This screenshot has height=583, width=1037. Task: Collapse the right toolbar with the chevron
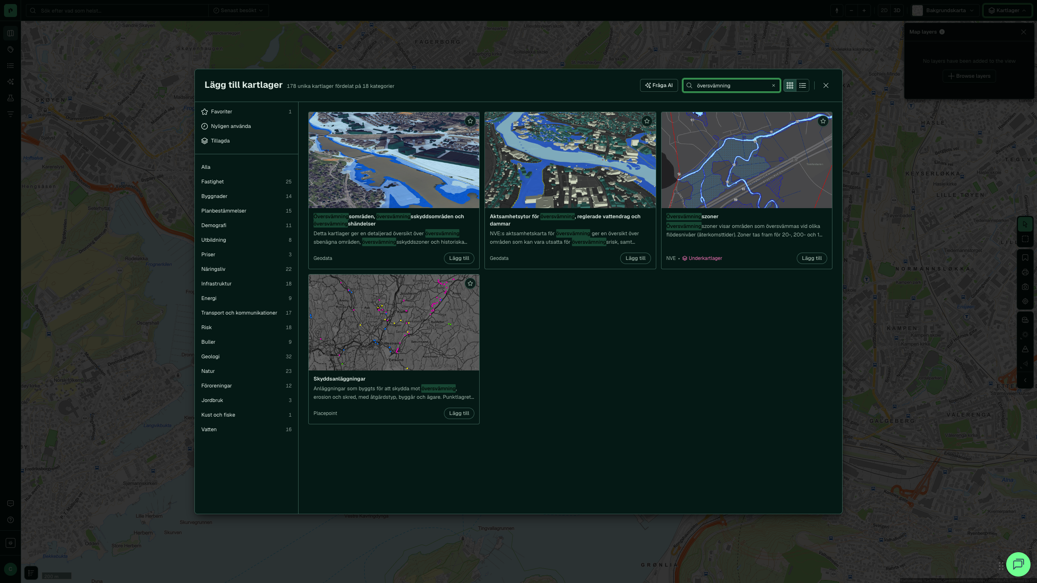click(x=1025, y=380)
